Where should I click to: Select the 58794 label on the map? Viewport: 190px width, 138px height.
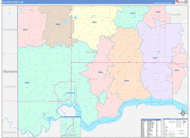coord(177,70)
